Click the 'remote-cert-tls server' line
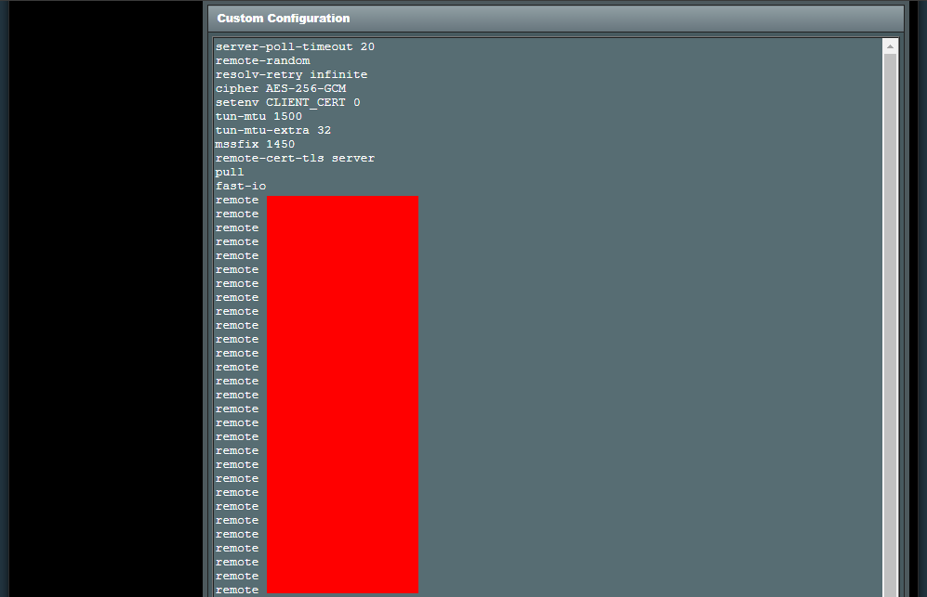The image size is (927, 597). pyautogui.click(x=295, y=158)
